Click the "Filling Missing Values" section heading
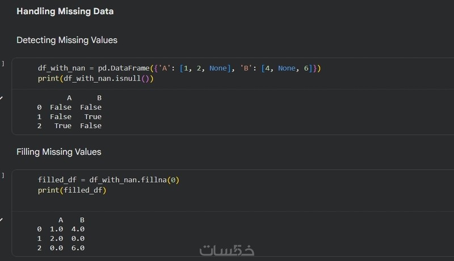 59,152
